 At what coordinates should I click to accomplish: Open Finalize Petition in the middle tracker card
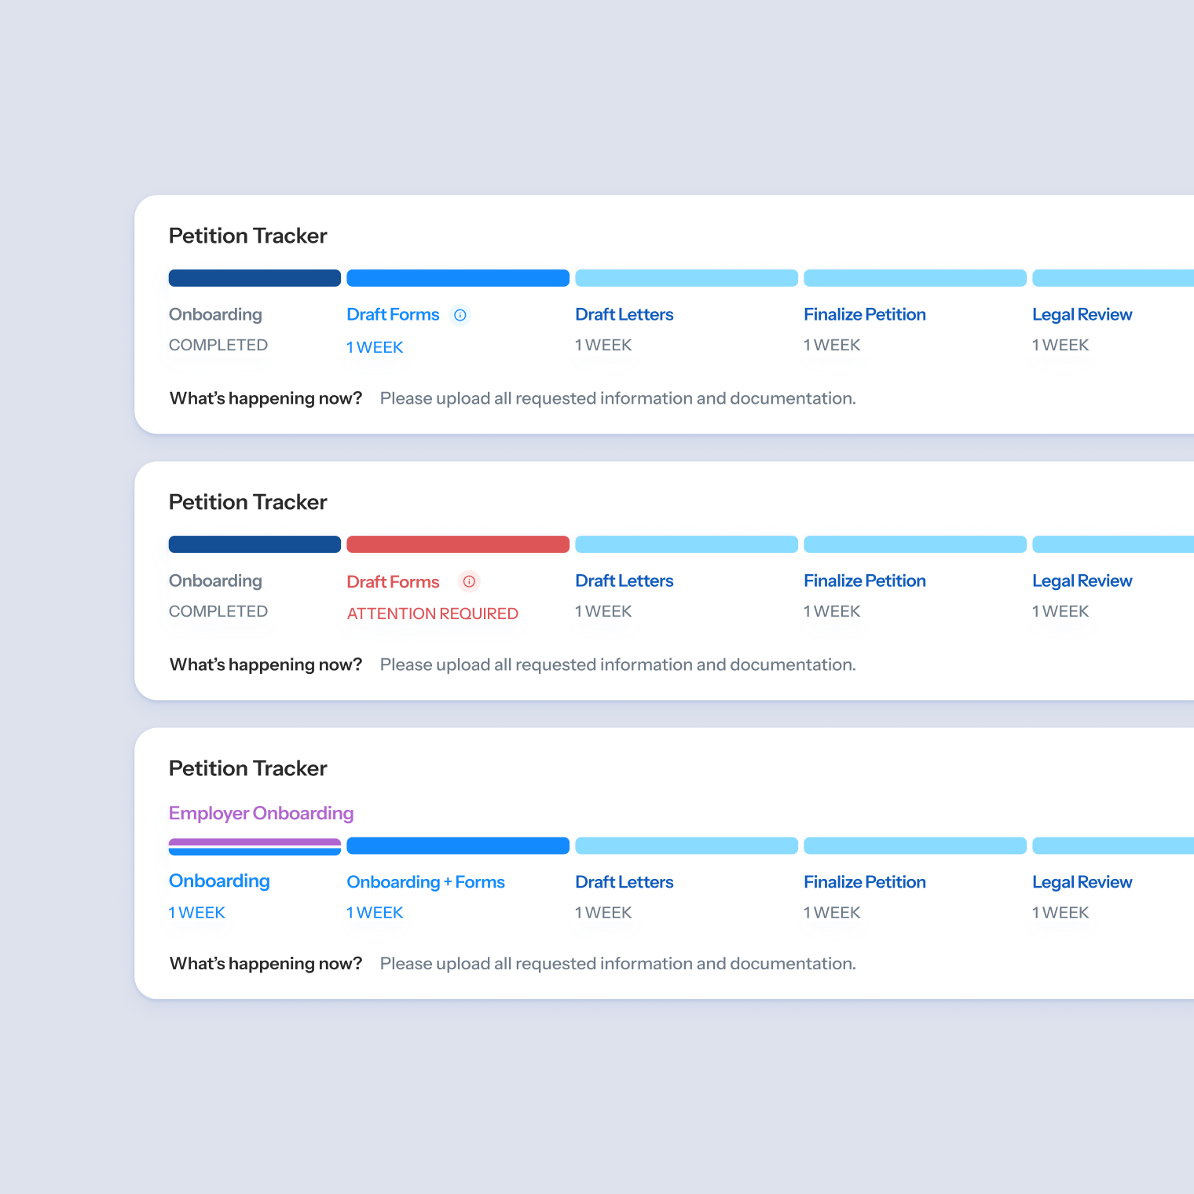click(x=864, y=581)
